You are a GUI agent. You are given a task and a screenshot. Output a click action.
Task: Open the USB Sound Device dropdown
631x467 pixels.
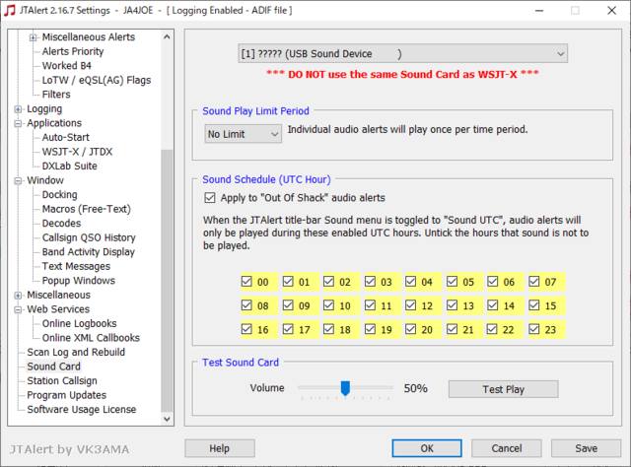403,53
